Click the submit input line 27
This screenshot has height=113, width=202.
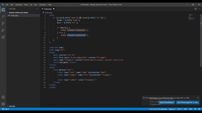click(77, 80)
